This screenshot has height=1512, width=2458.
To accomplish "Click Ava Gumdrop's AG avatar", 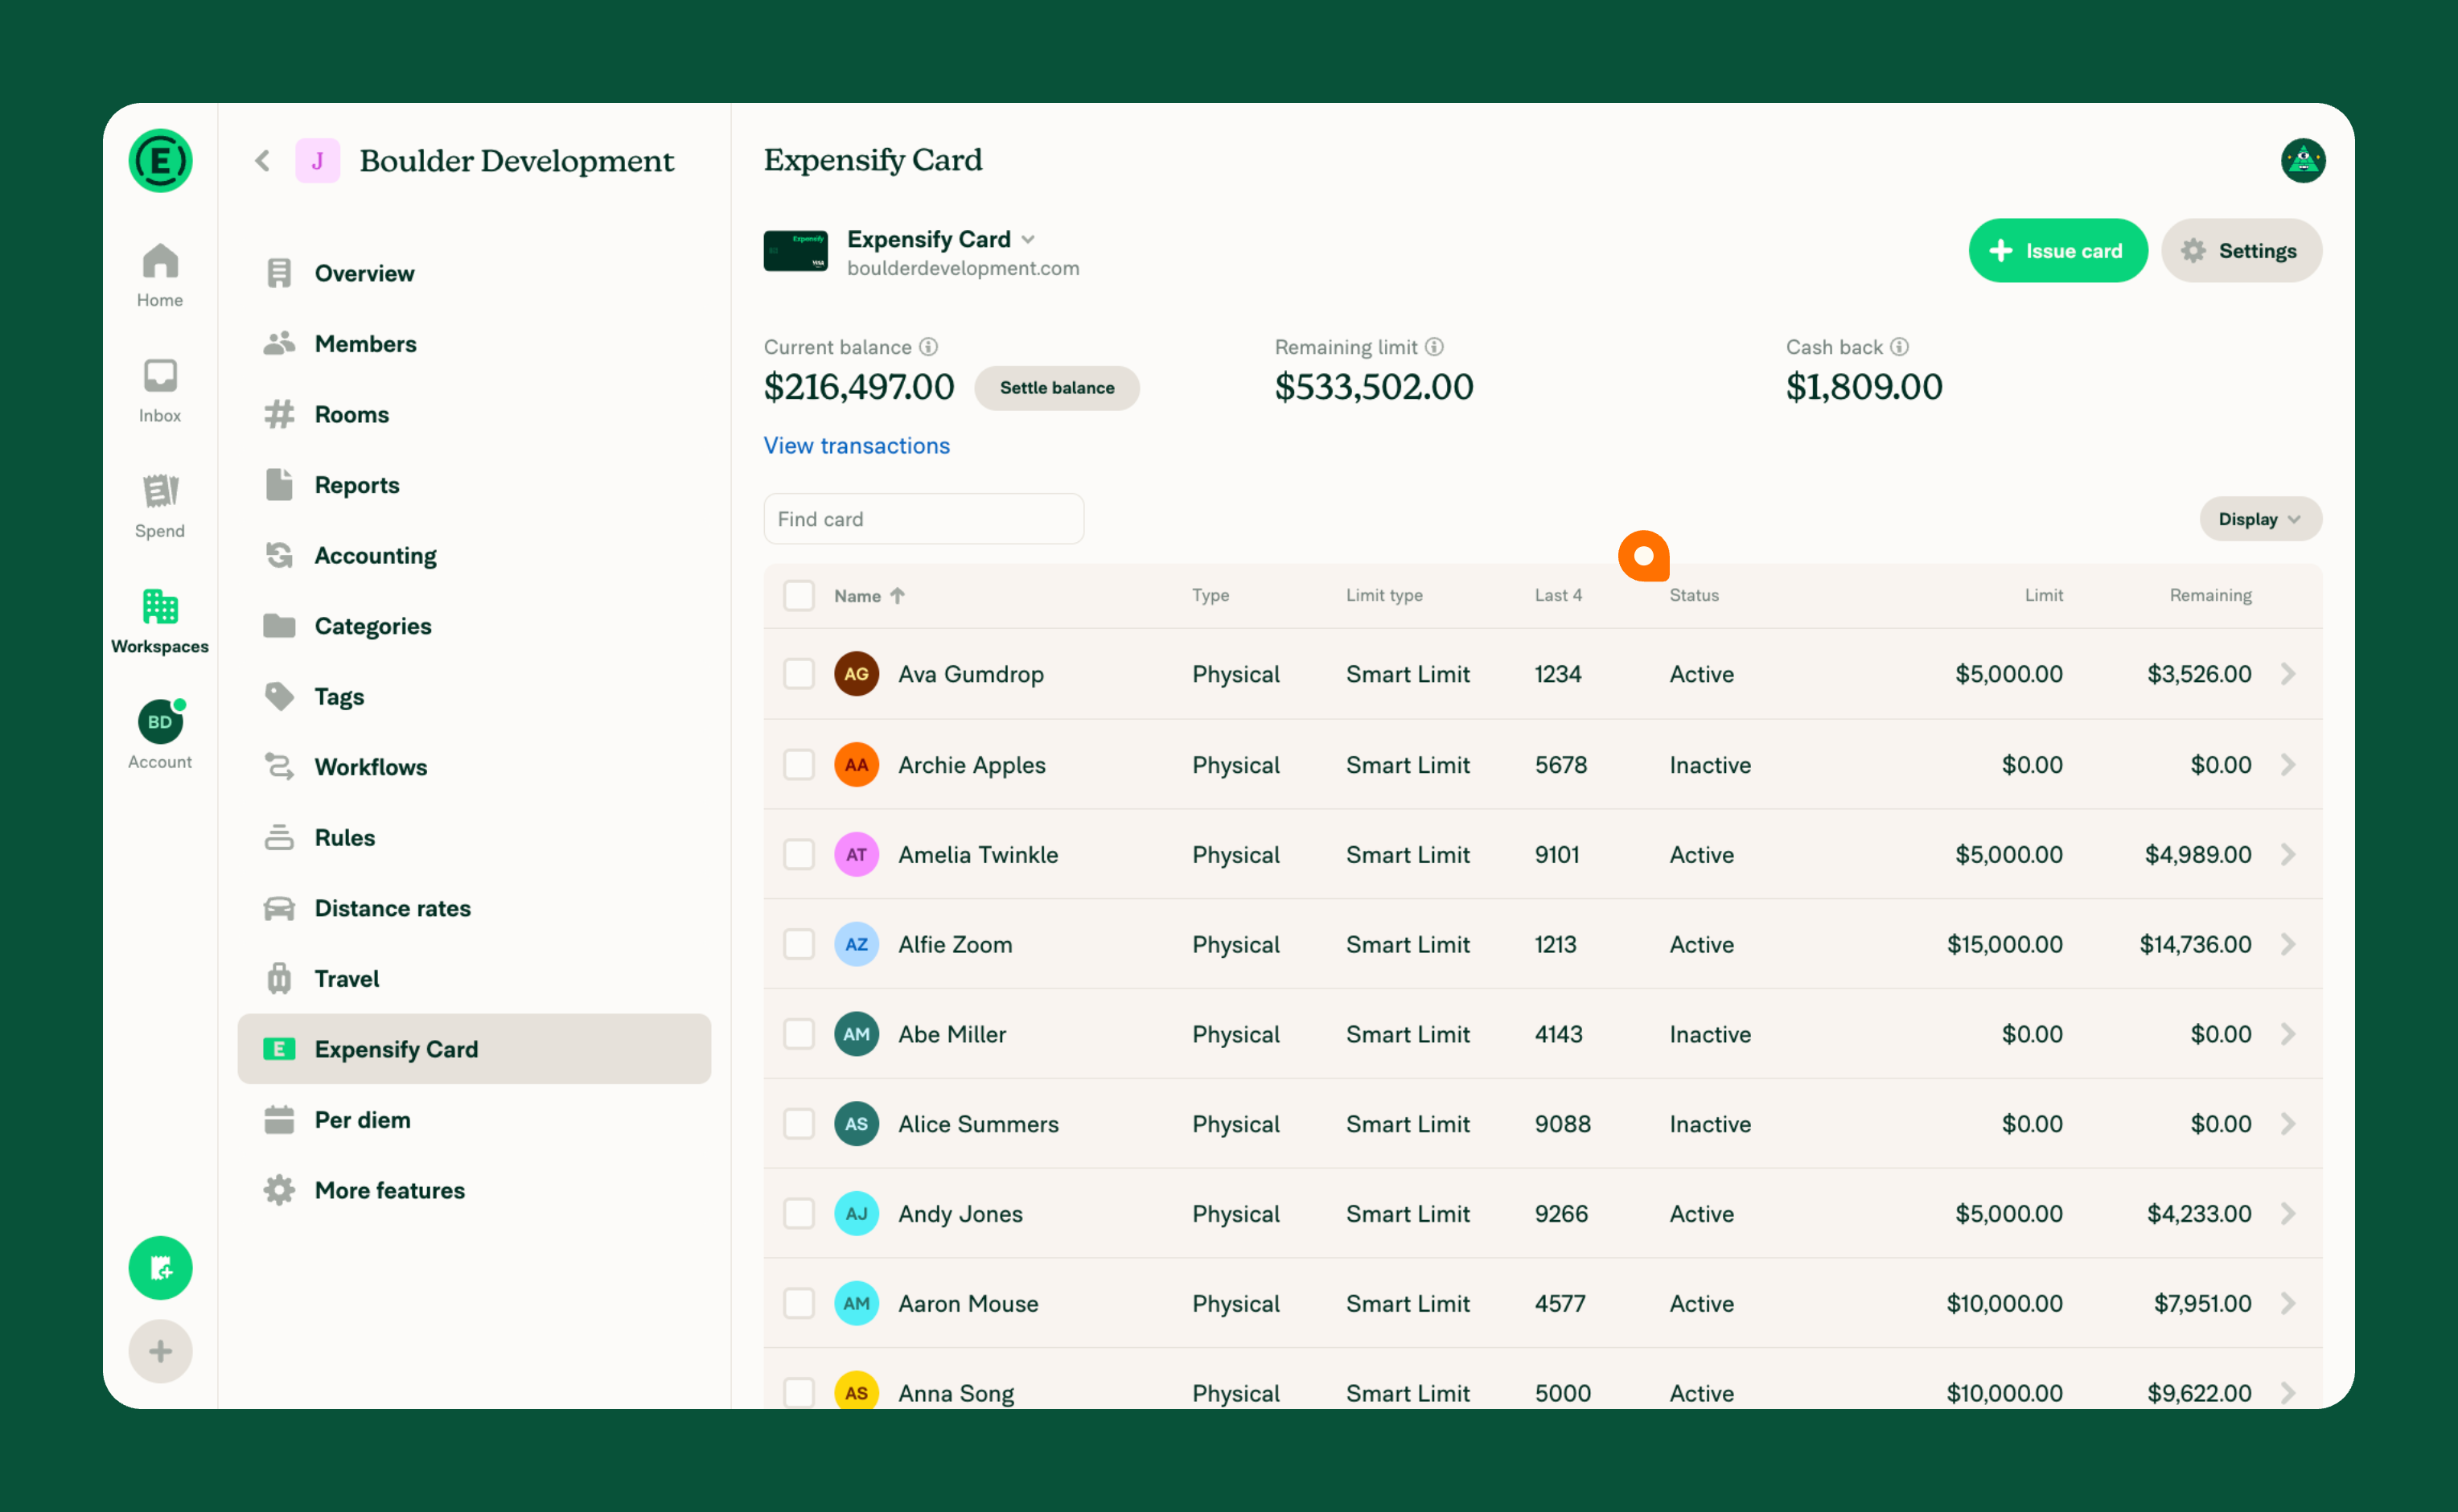I will point(856,674).
